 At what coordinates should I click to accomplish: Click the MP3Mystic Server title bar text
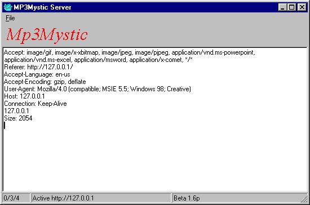pos(42,7)
